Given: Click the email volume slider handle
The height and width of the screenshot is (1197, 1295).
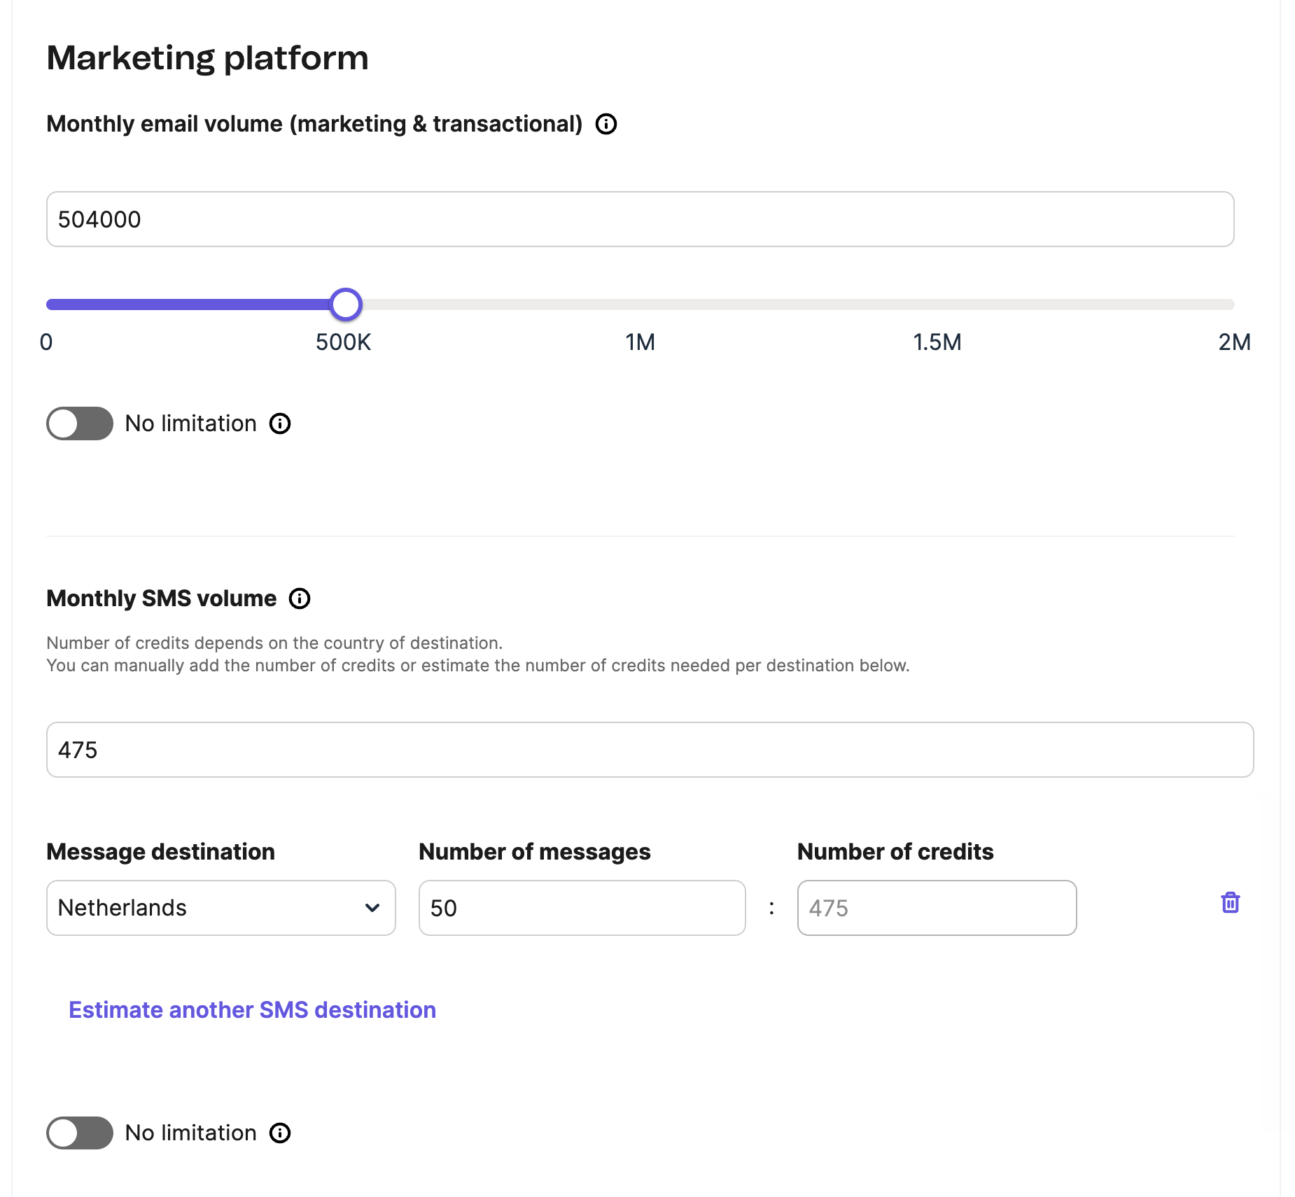Looking at the screenshot, I should tap(346, 304).
